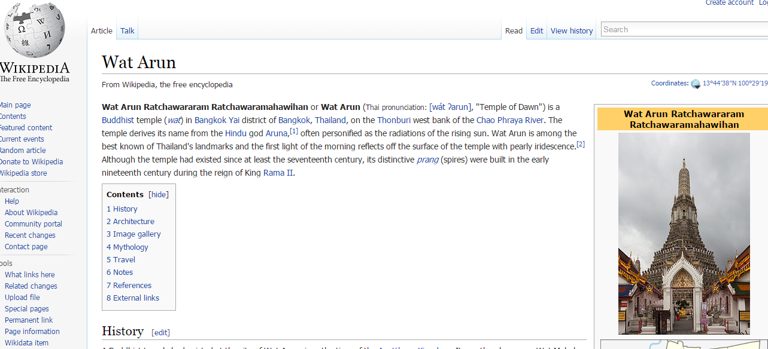The height and width of the screenshot is (349, 768).
Task: Open the Wikidata item link
Action: 27,343
